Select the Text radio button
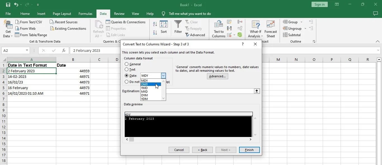The image size is (382, 165). click(126, 69)
